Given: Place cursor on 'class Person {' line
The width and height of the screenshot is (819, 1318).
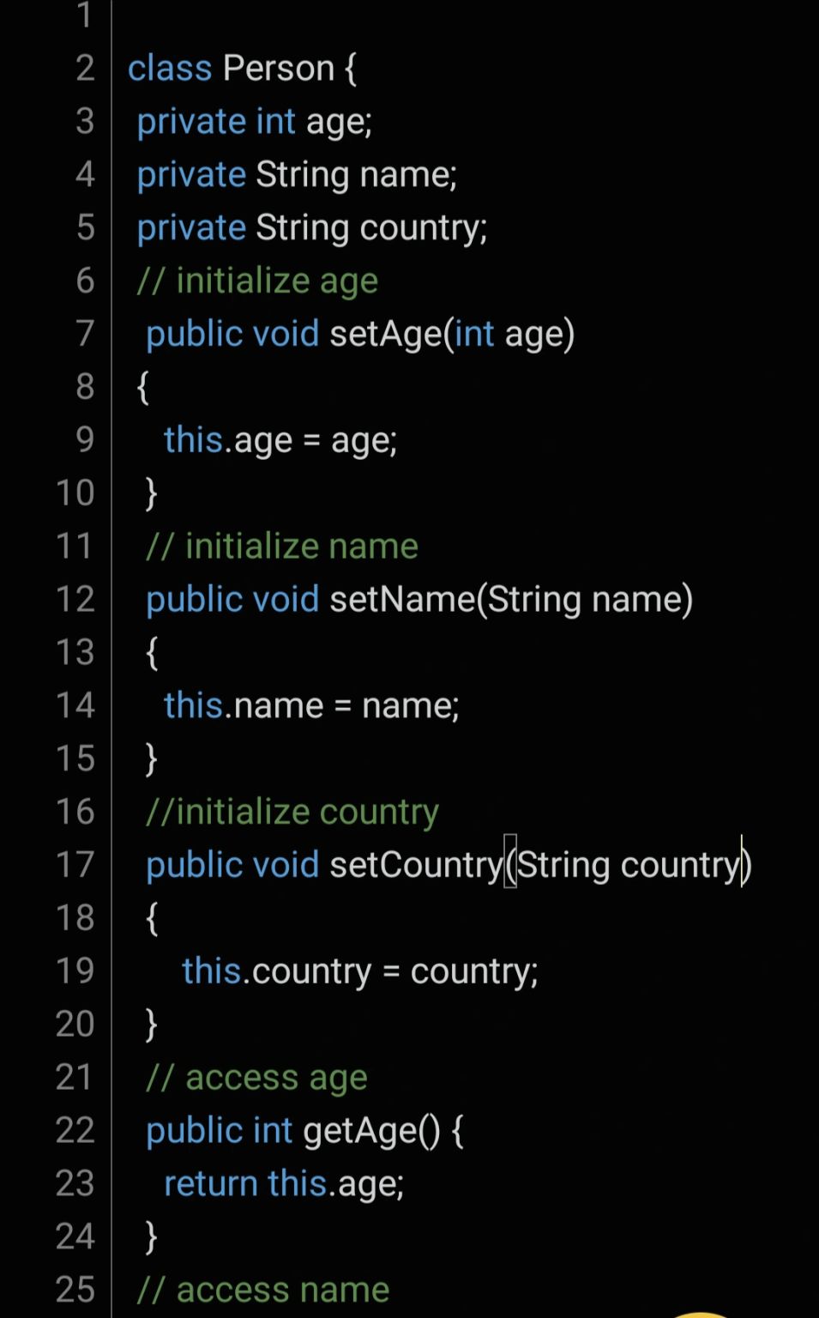Looking at the screenshot, I should coord(243,69).
